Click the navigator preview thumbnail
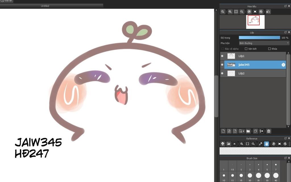The width and height of the screenshot is (291, 182). (x=255, y=22)
